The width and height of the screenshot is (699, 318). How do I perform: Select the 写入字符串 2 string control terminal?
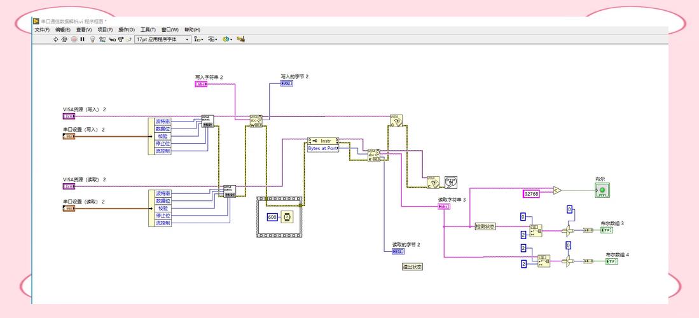click(201, 84)
